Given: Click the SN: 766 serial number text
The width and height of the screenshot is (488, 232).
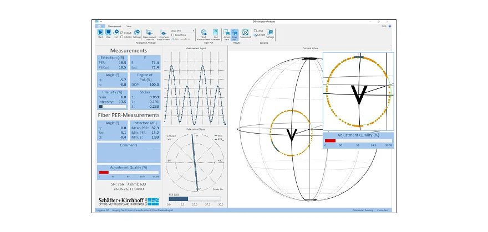Looking at the screenshot, I should click(x=118, y=184).
